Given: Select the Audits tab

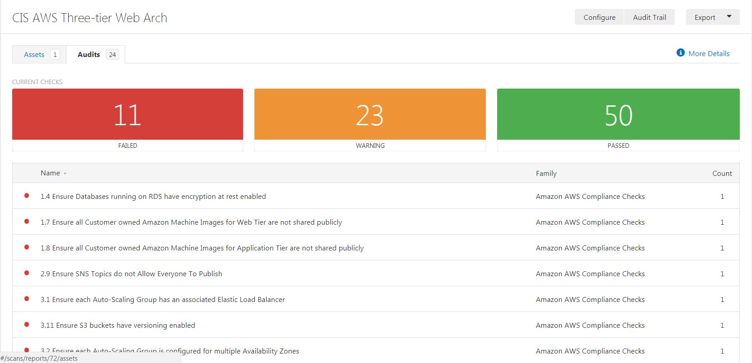Looking at the screenshot, I should coord(96,54).
